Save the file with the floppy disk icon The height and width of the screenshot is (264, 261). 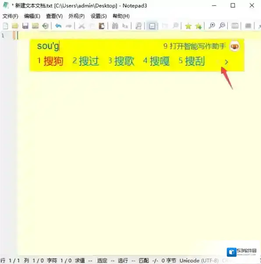[25, 26]
